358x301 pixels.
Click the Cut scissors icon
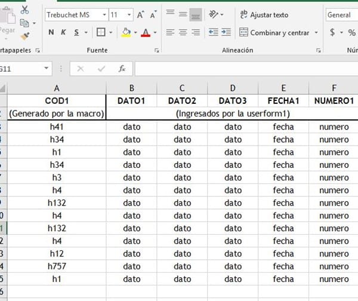(24, 10)
